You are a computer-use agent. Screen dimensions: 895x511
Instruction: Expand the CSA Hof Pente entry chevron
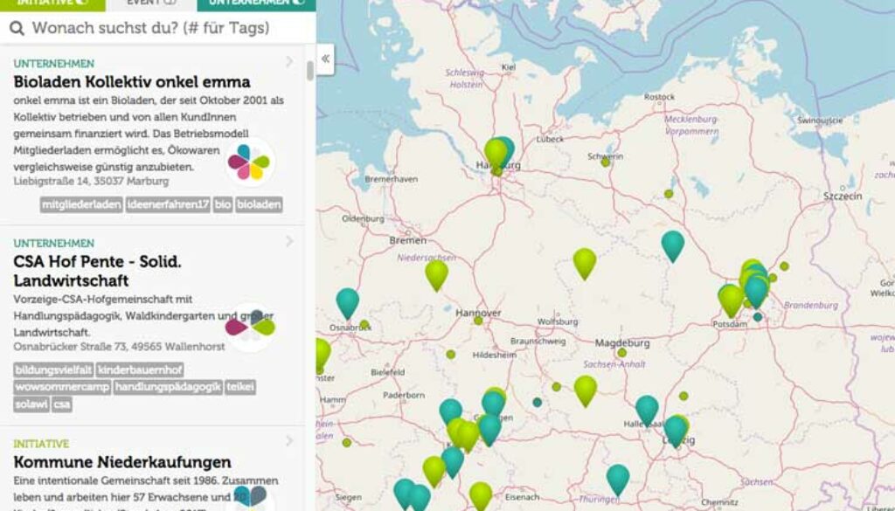click(x=289, y=242)
